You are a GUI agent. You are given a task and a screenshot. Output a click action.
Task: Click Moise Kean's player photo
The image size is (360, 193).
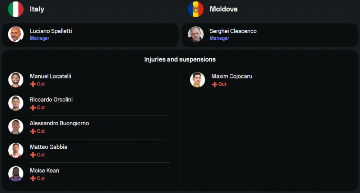click(15, 174)
